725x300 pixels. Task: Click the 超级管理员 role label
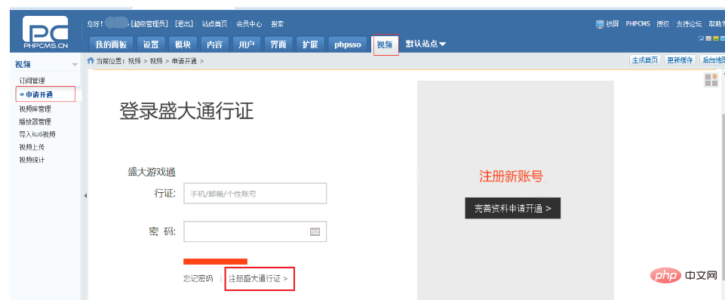(150, 24)
